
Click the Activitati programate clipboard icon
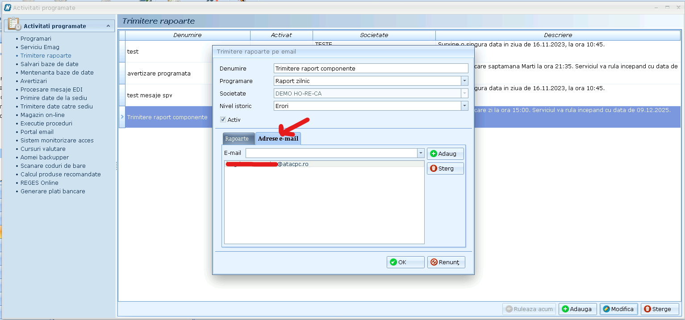pyautogui.click(x=14, y=25)
